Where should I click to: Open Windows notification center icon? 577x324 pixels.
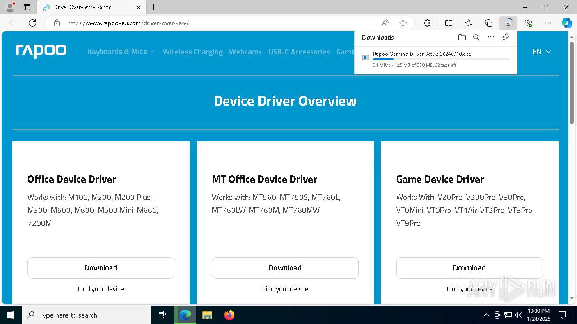tap(562, 315)
